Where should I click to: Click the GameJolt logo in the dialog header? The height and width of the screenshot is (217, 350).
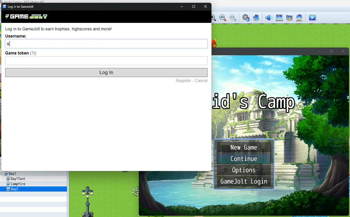click(26, 16)
